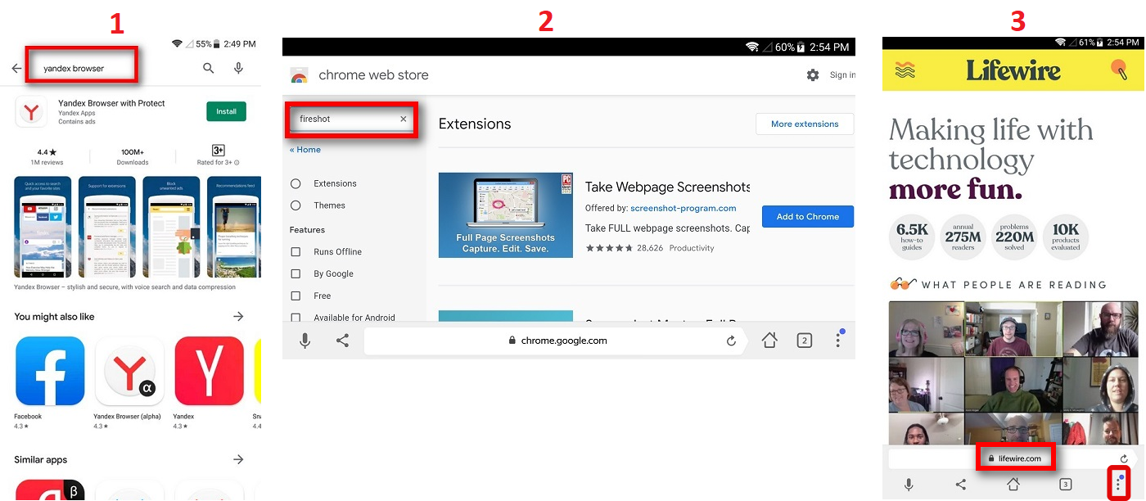Expand the 'You might also like' arrow
Image resolution: width=1146 pixels, height=501 pixels.
[x=238, y=316]
